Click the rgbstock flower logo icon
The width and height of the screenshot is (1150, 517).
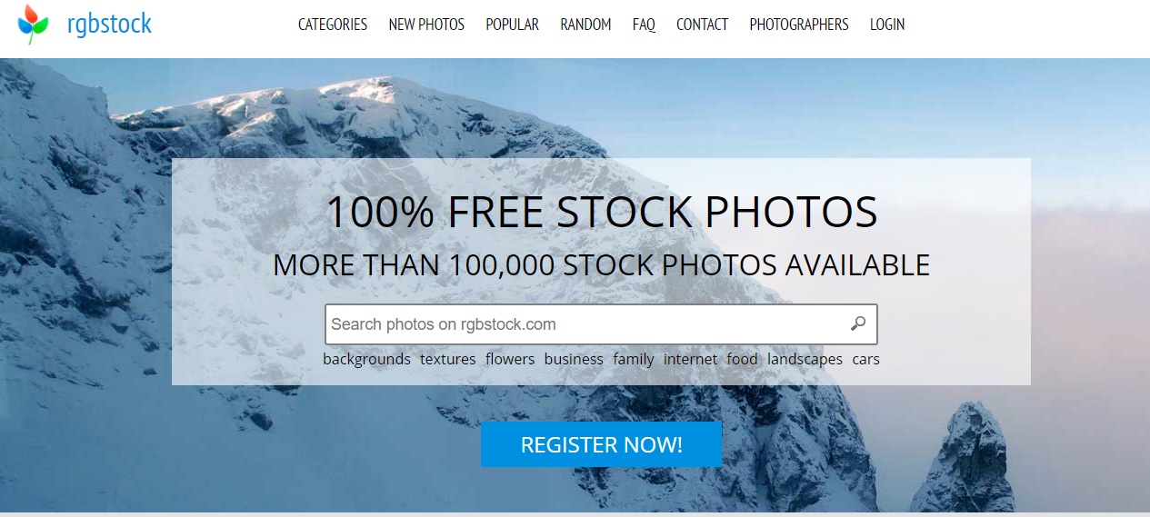[x=33, y=25]
